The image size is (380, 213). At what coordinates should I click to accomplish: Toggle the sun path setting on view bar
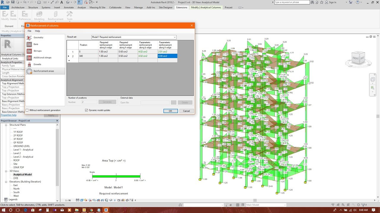pos(85,200)
